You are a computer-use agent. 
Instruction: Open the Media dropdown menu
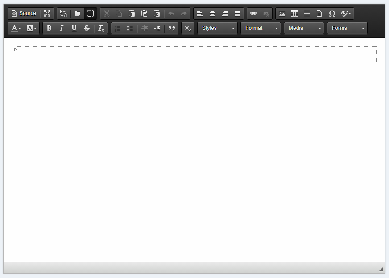(304, 28)
